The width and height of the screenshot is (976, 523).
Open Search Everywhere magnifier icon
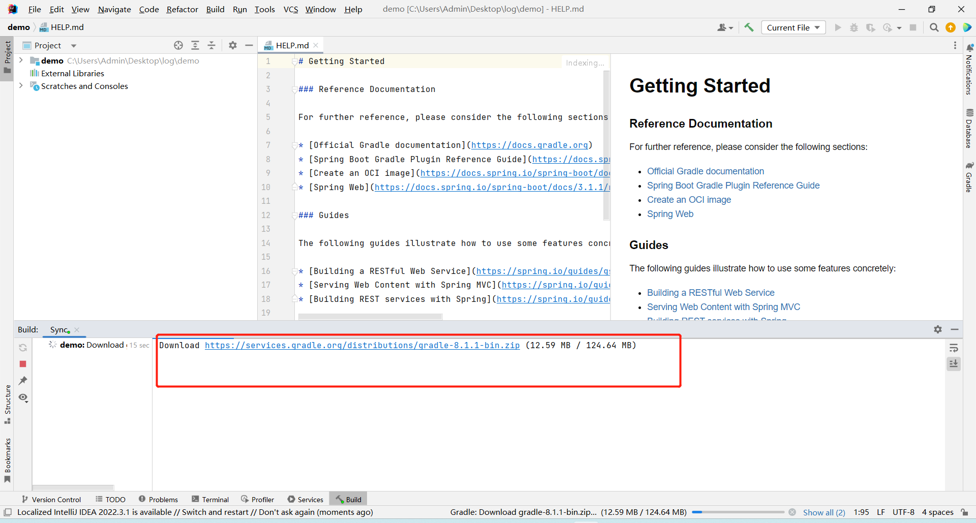[934, 27]
